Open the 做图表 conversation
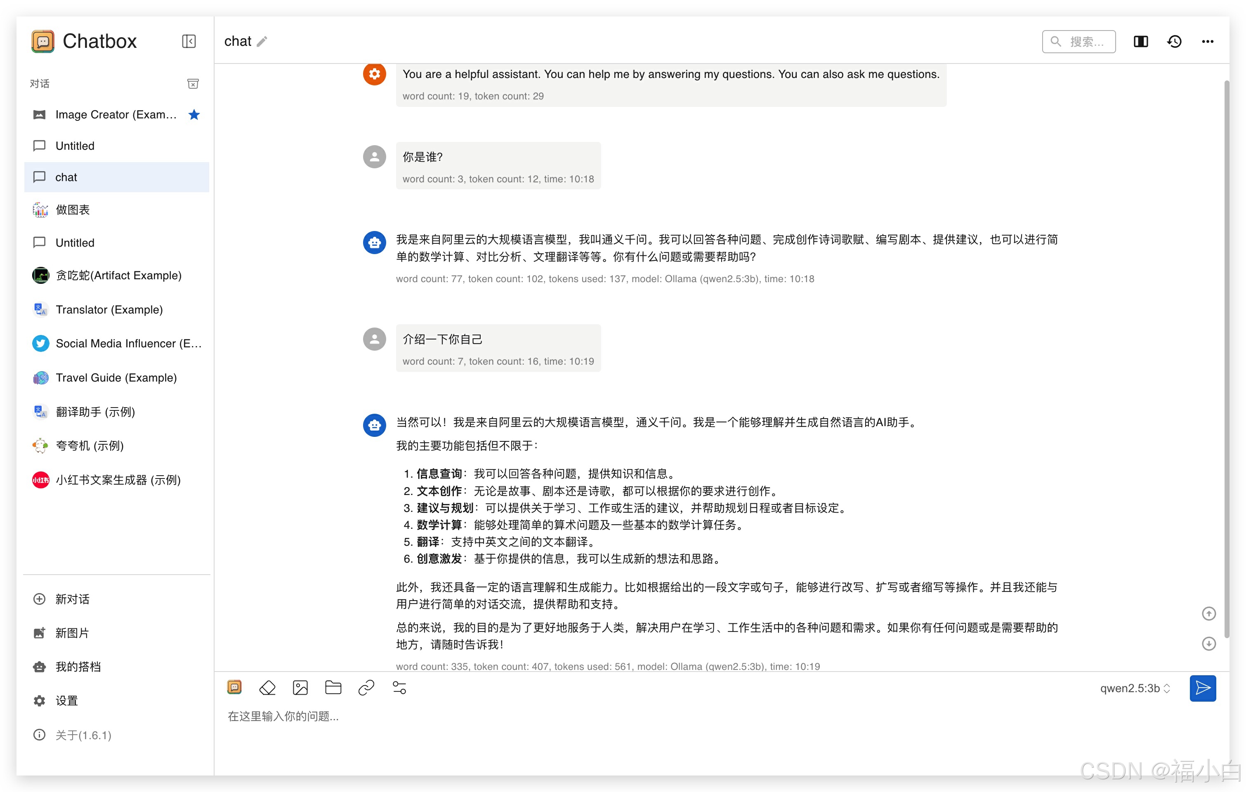Image resolution: width=1246 pixels, height=792 pixels. click(73, 210)
